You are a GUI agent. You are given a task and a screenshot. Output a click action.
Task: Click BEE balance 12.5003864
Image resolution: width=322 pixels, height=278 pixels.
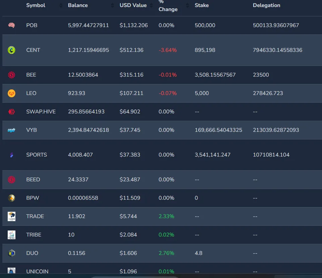coord(83,75)
